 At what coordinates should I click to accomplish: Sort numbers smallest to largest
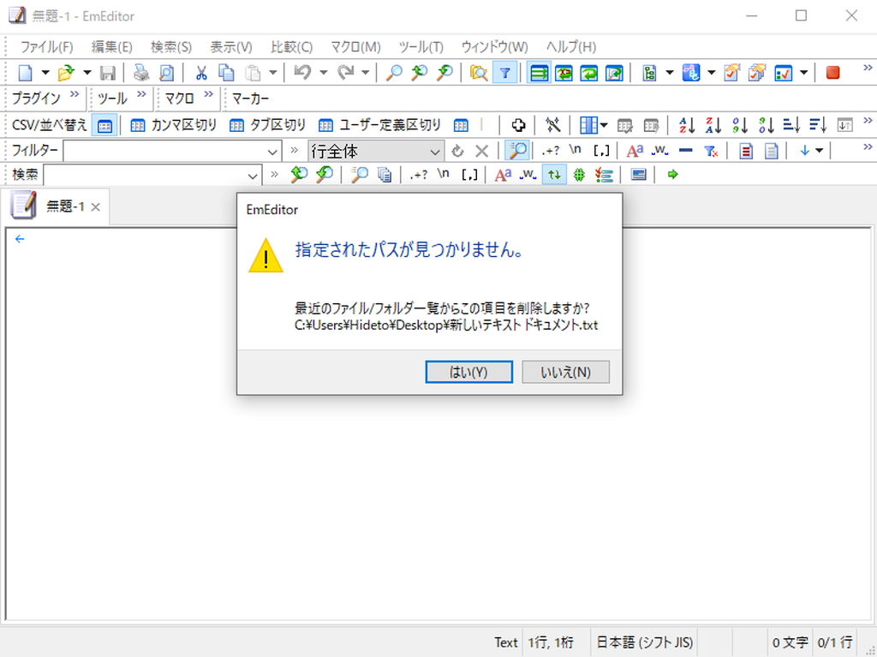pyautogui.click(x=740, y=125)
